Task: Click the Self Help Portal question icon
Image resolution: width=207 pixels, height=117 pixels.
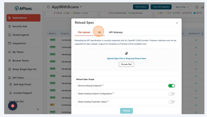Action: (11, 85)
